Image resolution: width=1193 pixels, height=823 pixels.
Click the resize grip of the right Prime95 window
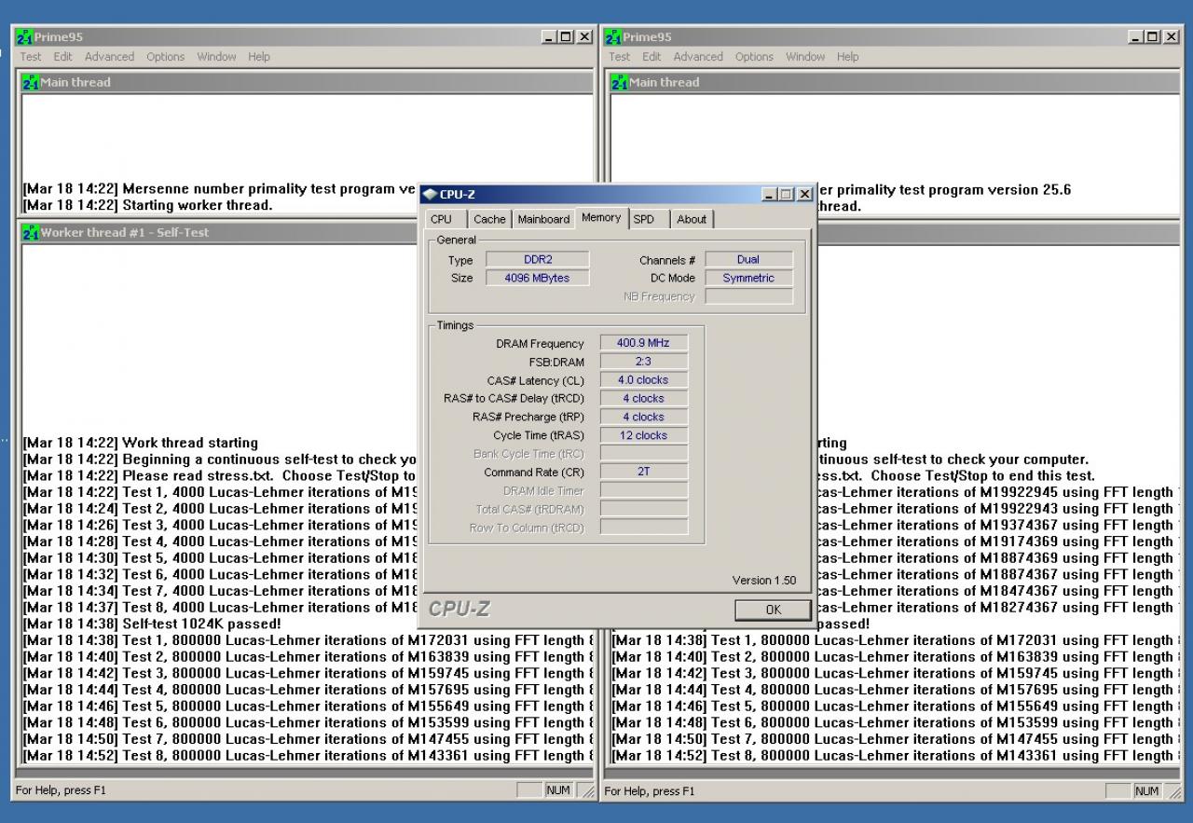tap(1176, 792)
